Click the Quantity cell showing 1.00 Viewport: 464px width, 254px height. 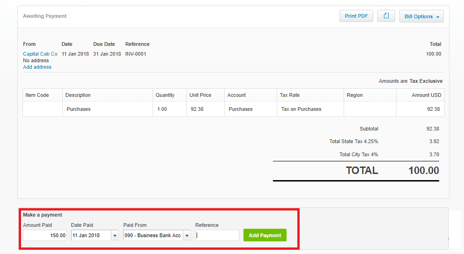click(169, 109)
